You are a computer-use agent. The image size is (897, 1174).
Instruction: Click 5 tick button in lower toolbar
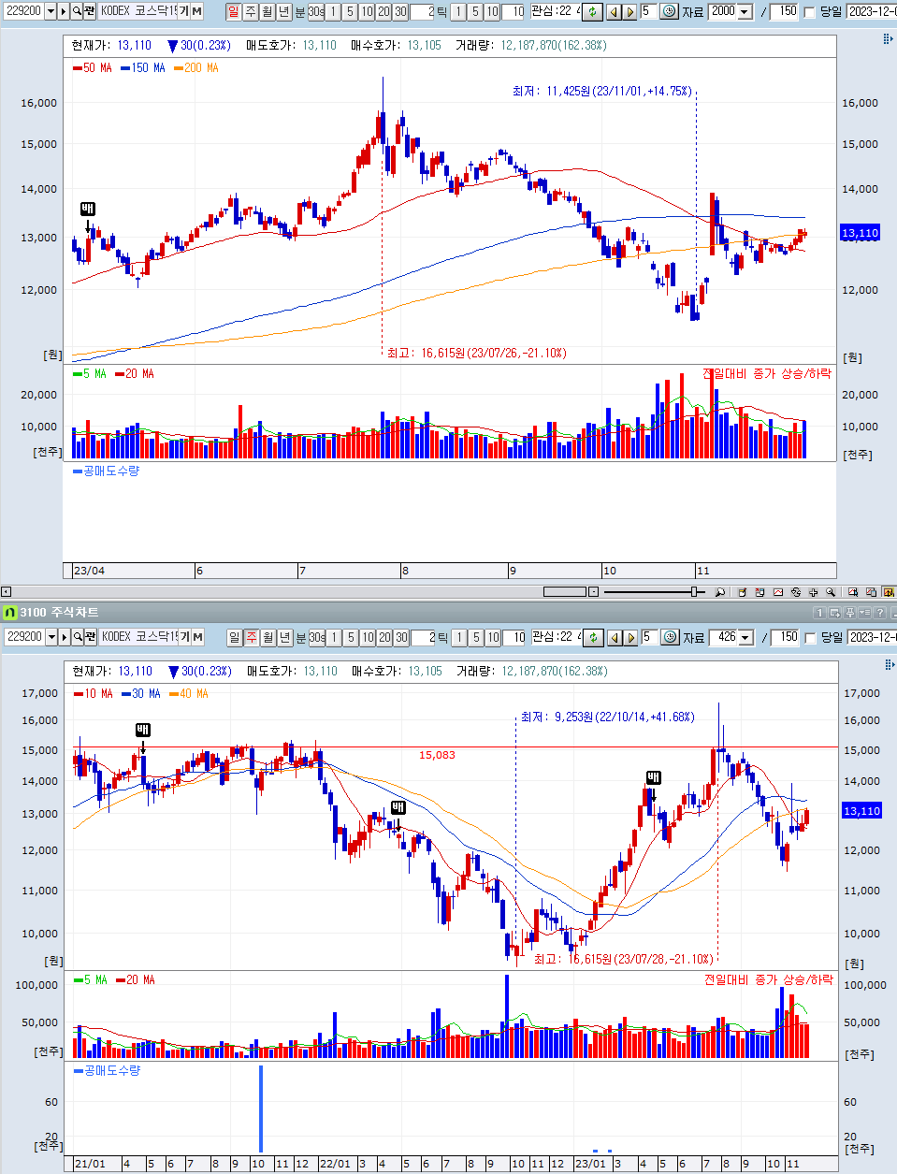476,637
